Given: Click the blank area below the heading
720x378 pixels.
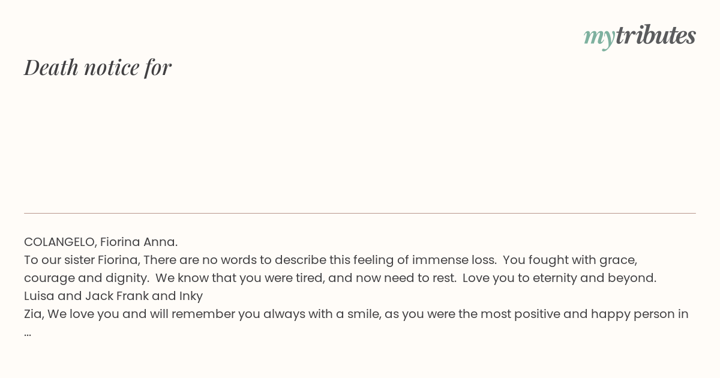Looking at the screenshot, I should pyautogui.click(x=360, y=144).
